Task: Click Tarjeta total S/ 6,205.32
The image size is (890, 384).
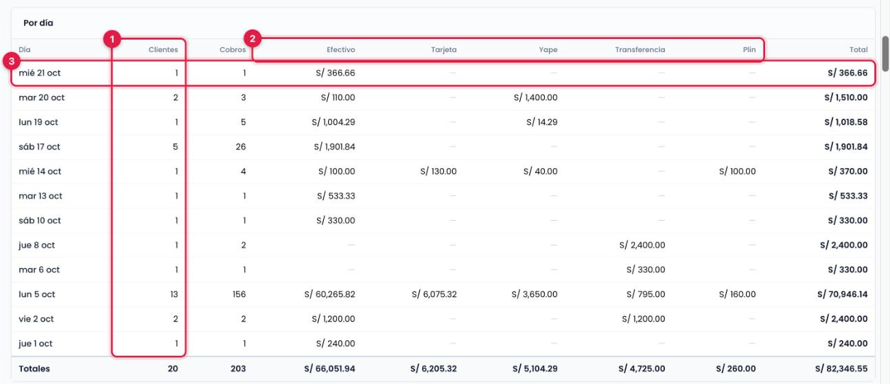Action: coord(434,369)
